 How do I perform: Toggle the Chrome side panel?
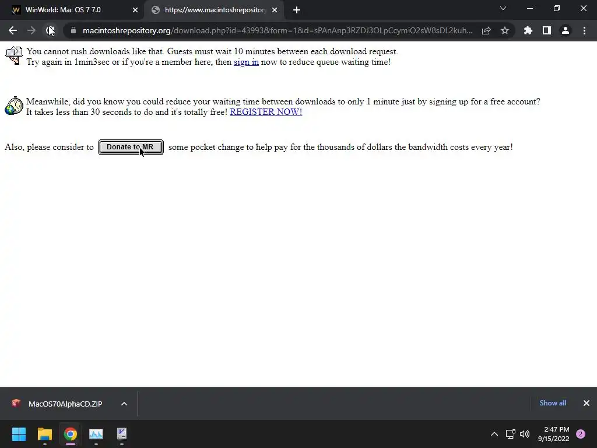[x=547, y=30]
